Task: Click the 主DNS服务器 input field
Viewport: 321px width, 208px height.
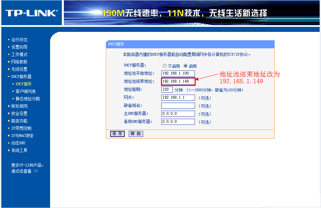Action: (x=178, y=114)
